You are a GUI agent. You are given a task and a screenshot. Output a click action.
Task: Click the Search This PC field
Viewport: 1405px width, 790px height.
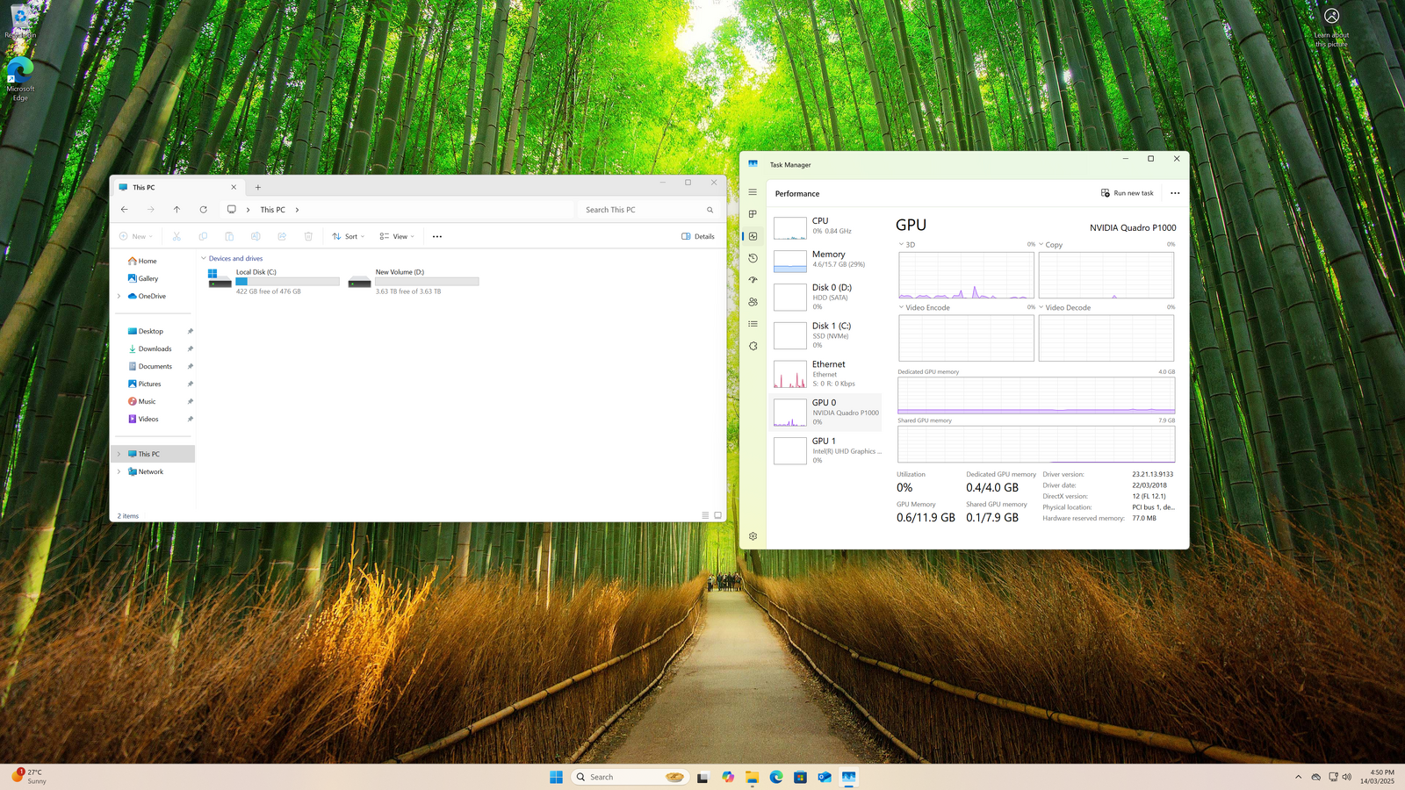[x=643, y=210]
